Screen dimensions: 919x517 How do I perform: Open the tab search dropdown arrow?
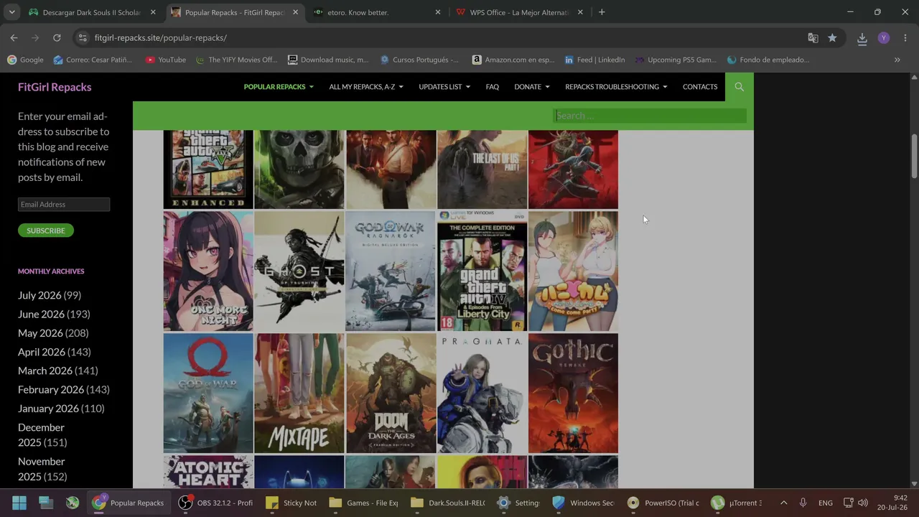[x=11, y=12]
